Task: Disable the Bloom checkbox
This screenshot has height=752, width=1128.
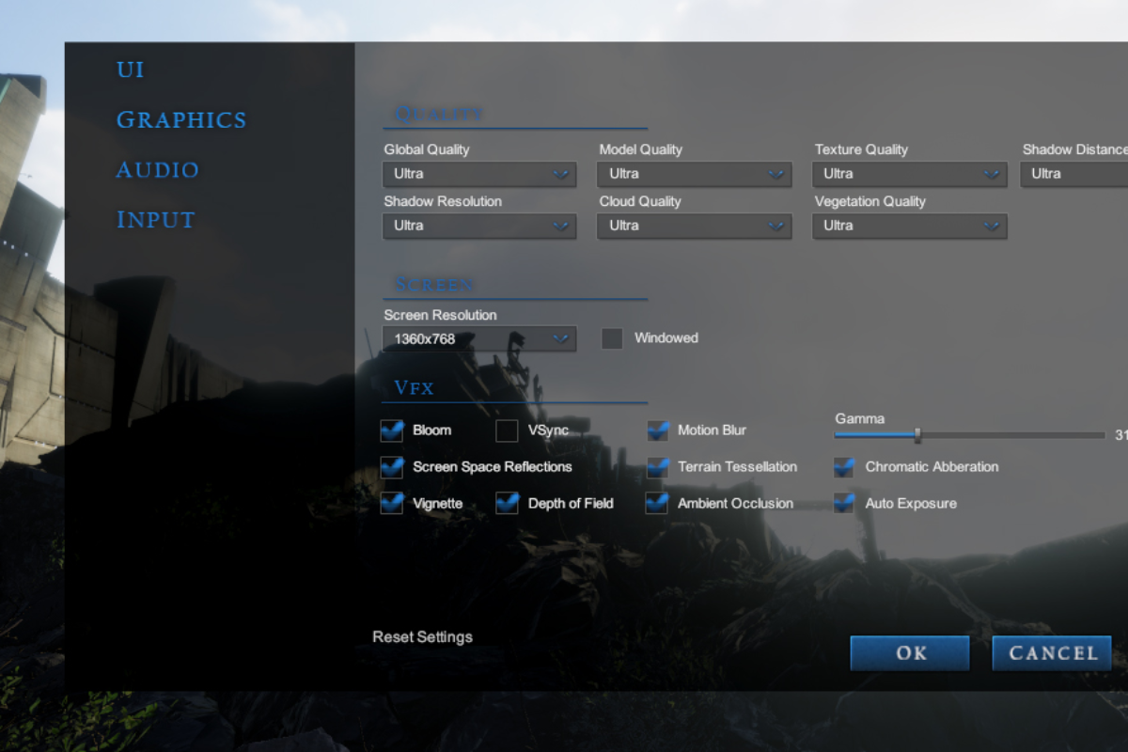Action: click(x=391, y=431)
